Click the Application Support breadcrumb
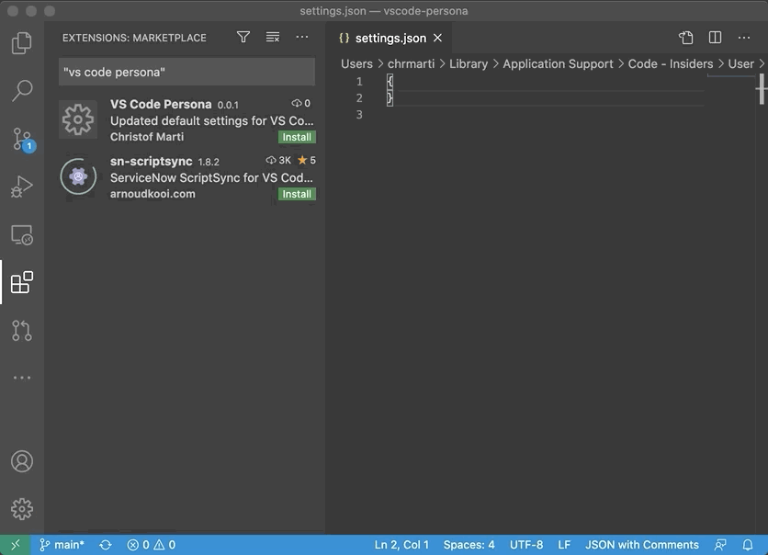 558,64
